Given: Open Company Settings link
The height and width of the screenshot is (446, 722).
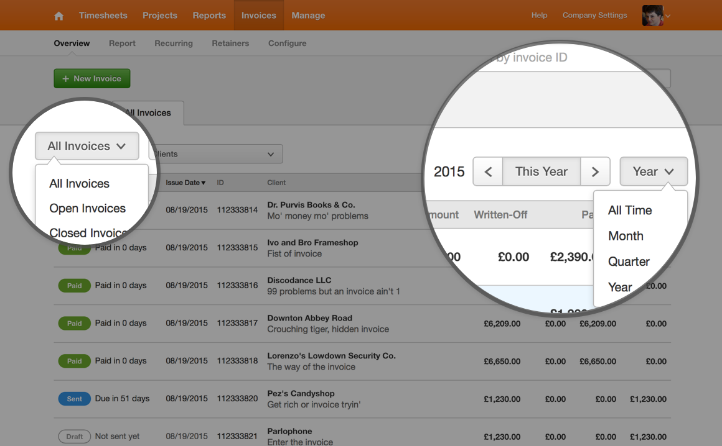Looking at the screenshot, I should pyautogui.click(x=594, y=15).
